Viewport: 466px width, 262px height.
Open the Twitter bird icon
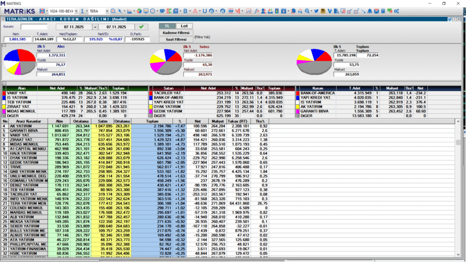(316, 11)
